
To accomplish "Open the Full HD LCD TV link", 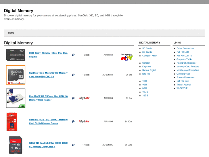I will tap(185, 56).
